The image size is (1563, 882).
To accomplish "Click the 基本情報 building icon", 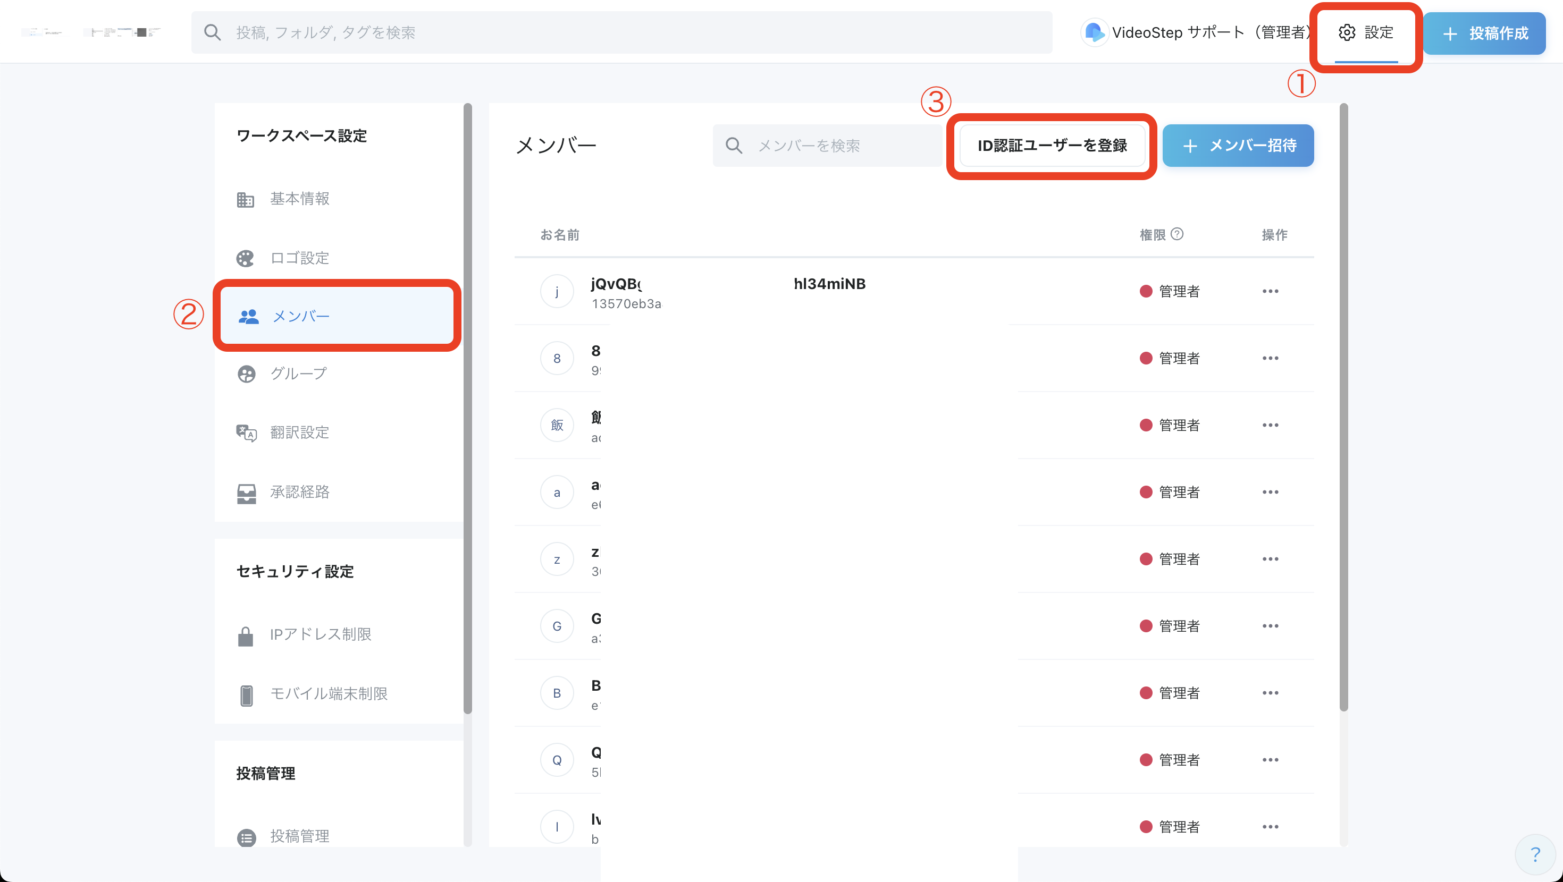I will coord(245,200).
